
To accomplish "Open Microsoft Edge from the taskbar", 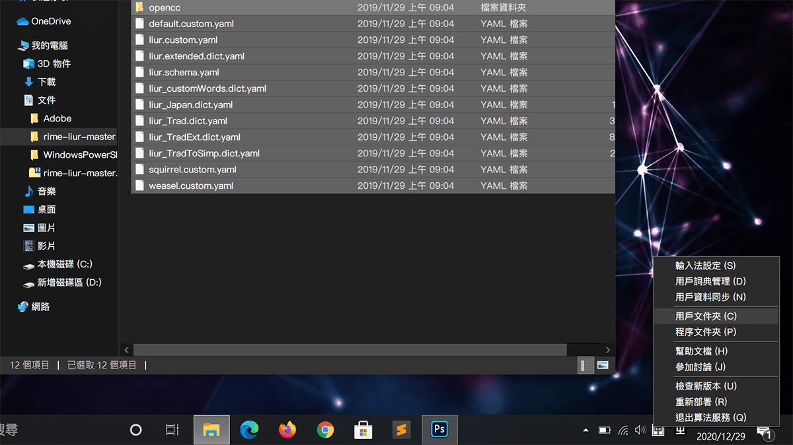I will point(249,430).
